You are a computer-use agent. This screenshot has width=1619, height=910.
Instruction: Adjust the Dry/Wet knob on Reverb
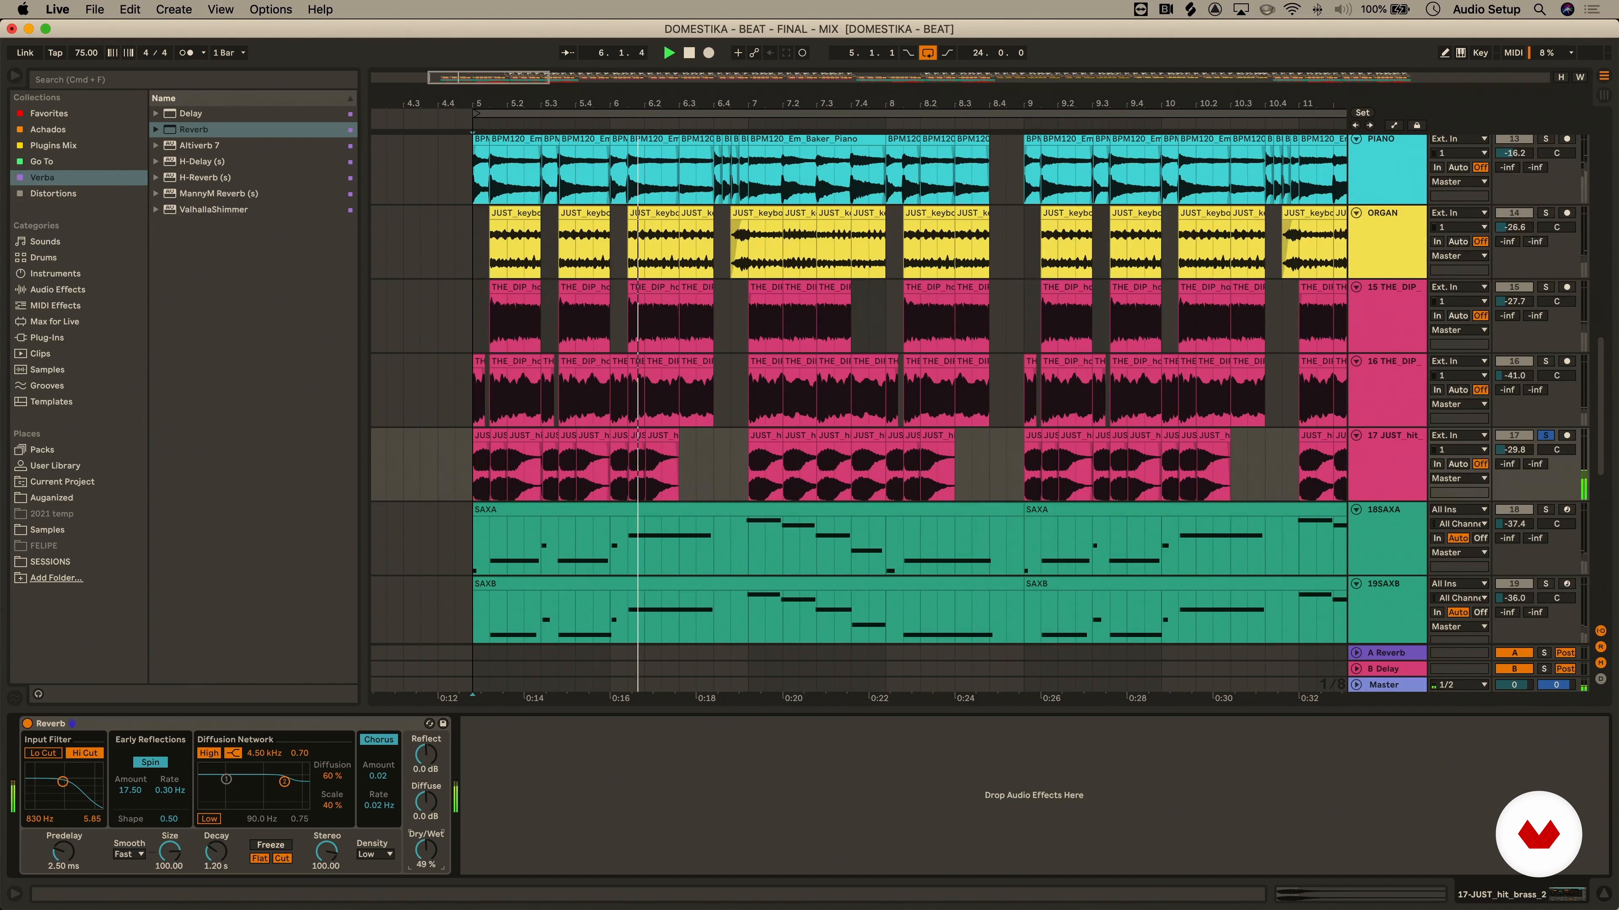pos(425,849)
